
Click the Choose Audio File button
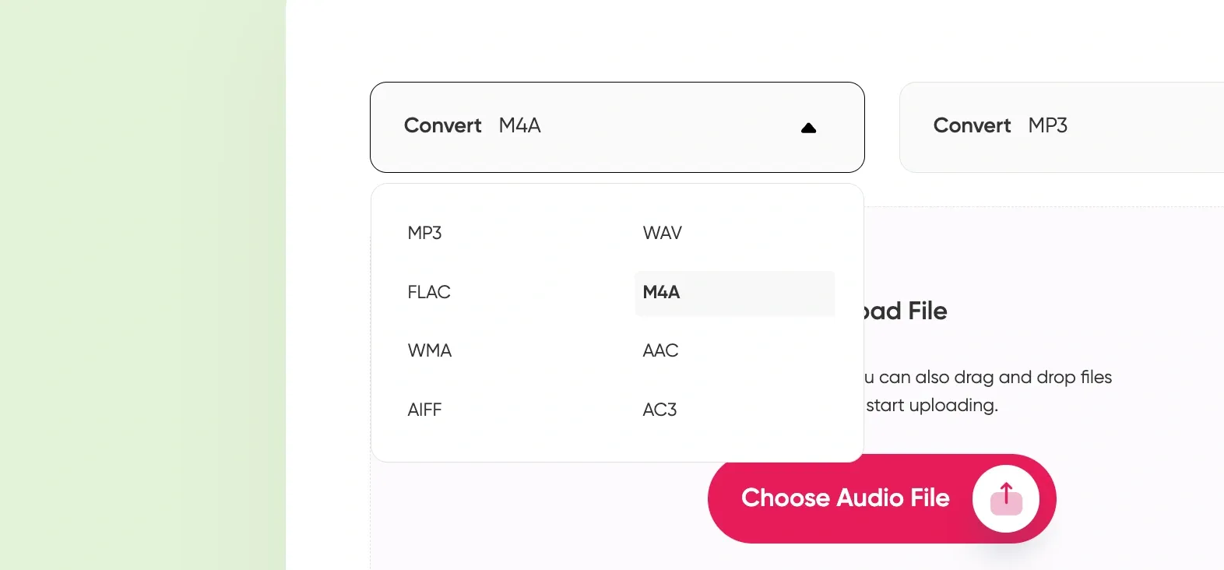pos(846,498)
